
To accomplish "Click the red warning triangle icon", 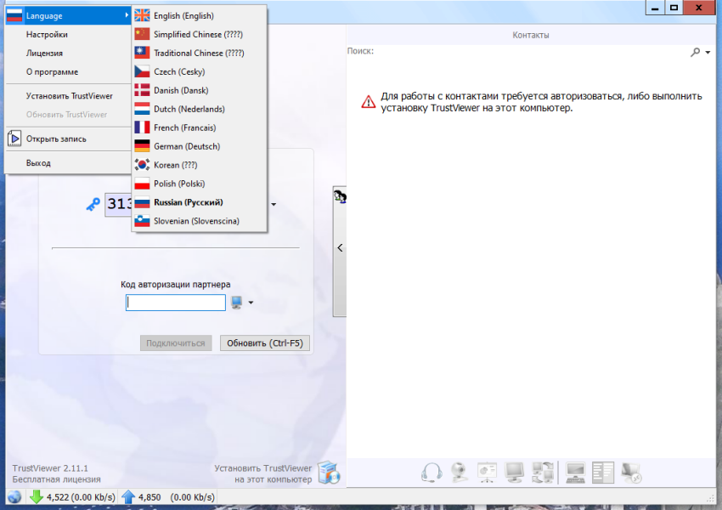I will pos(369,102).
